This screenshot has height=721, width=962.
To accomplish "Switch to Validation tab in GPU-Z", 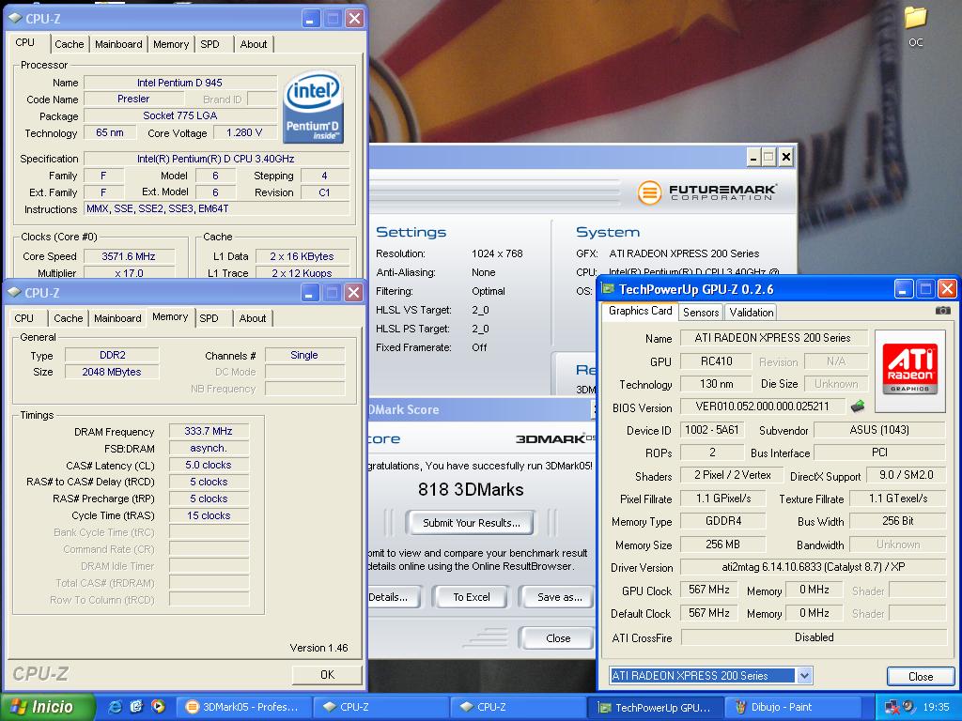I will click(x=751, y=312).
